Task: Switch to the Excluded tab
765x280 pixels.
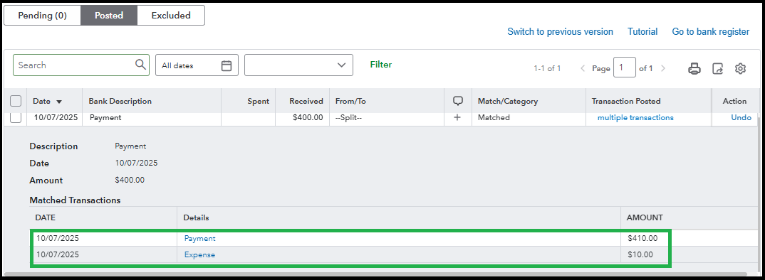Action: (171, 15)
